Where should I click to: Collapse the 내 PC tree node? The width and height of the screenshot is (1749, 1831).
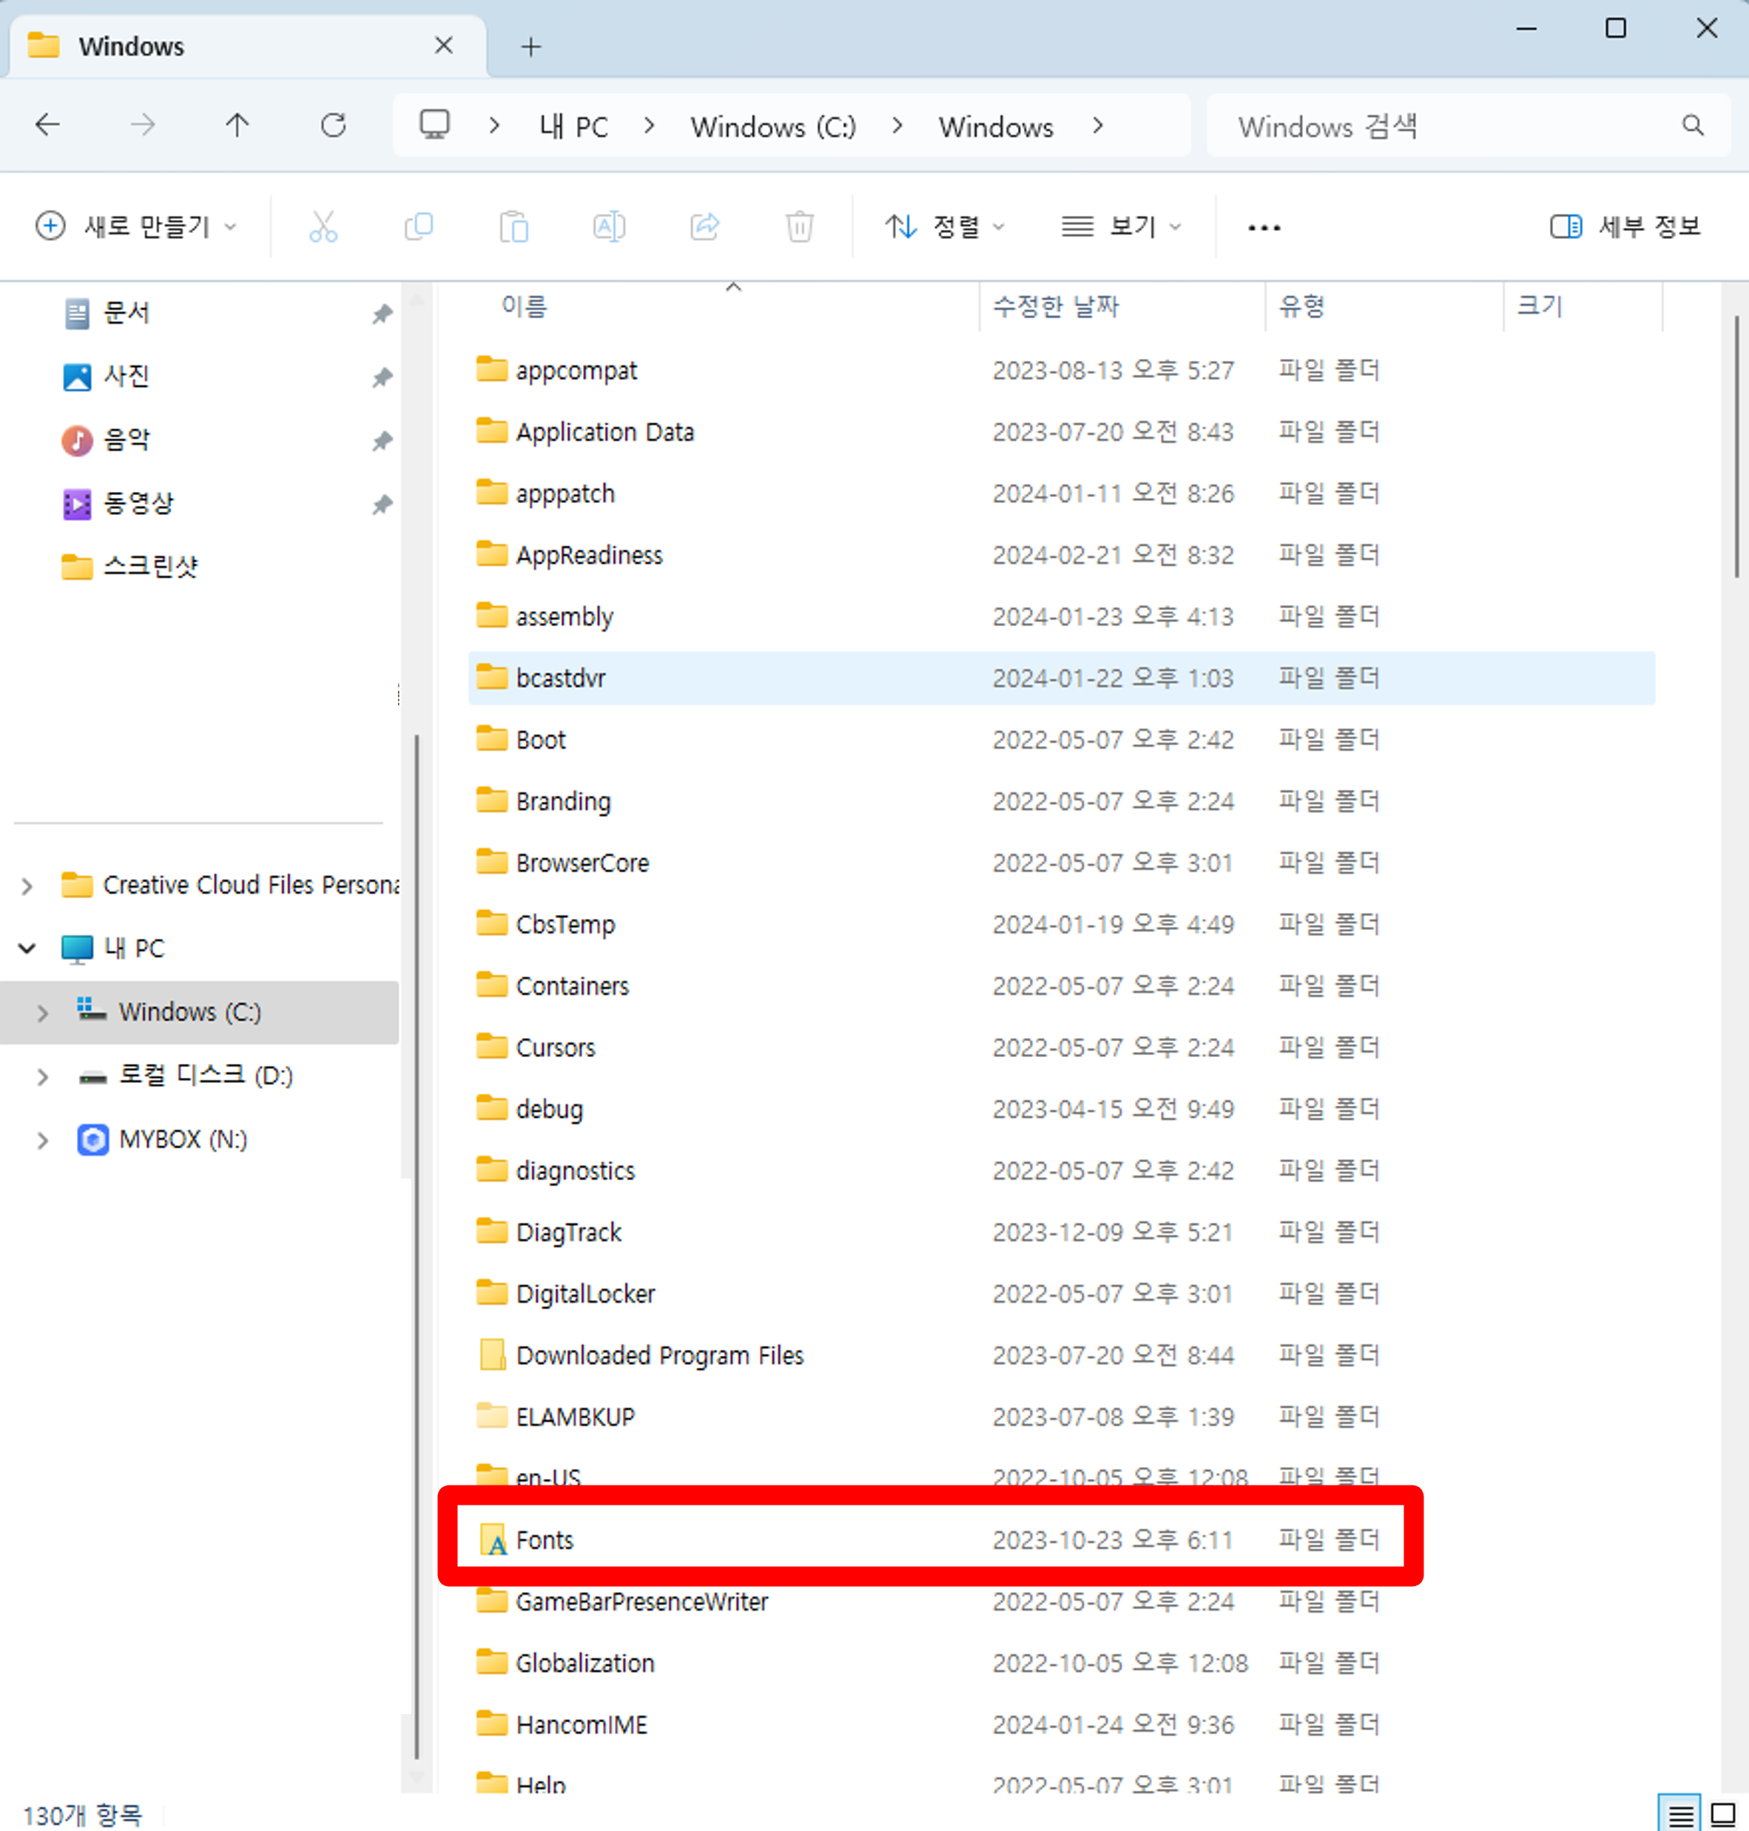click(x=27, y=948)
